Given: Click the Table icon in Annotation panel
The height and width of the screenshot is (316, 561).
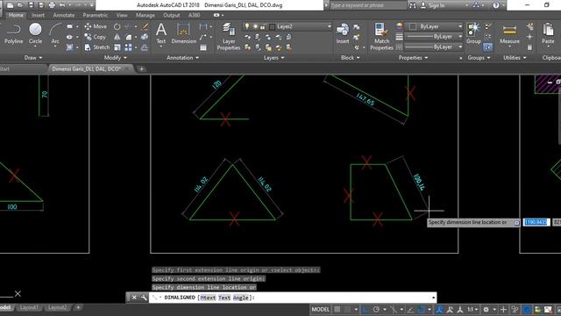Looking at the screenshot, I should [x=203, y=47].
